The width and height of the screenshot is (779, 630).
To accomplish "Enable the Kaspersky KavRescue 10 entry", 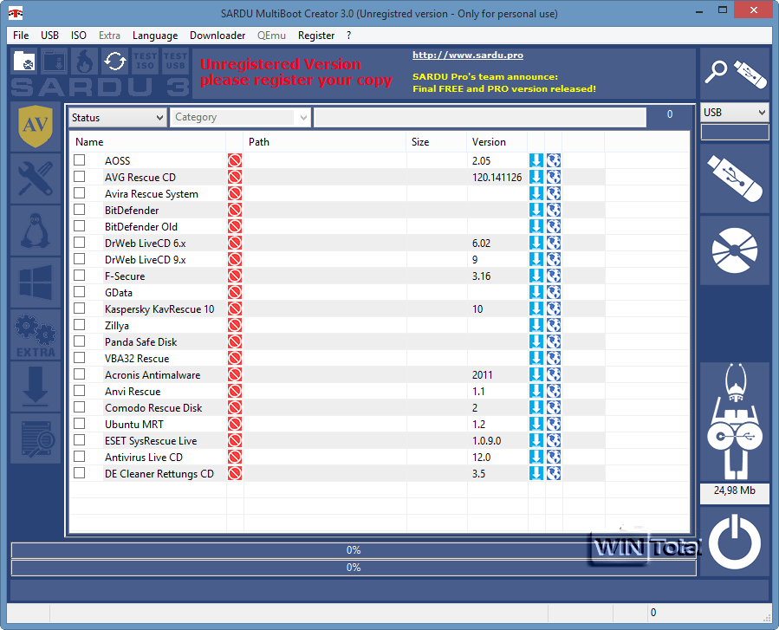I will coord(79,309).
